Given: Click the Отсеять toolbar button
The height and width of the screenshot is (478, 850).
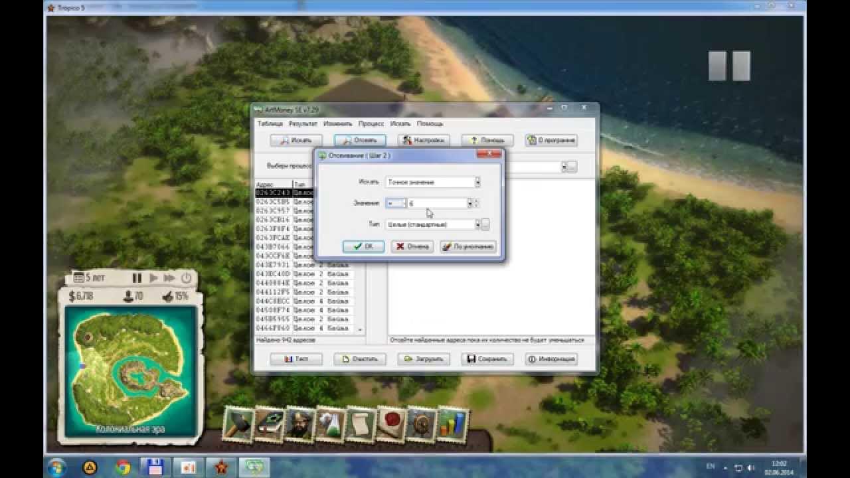Looking at the screenshot, I should (x=360, y=141).
